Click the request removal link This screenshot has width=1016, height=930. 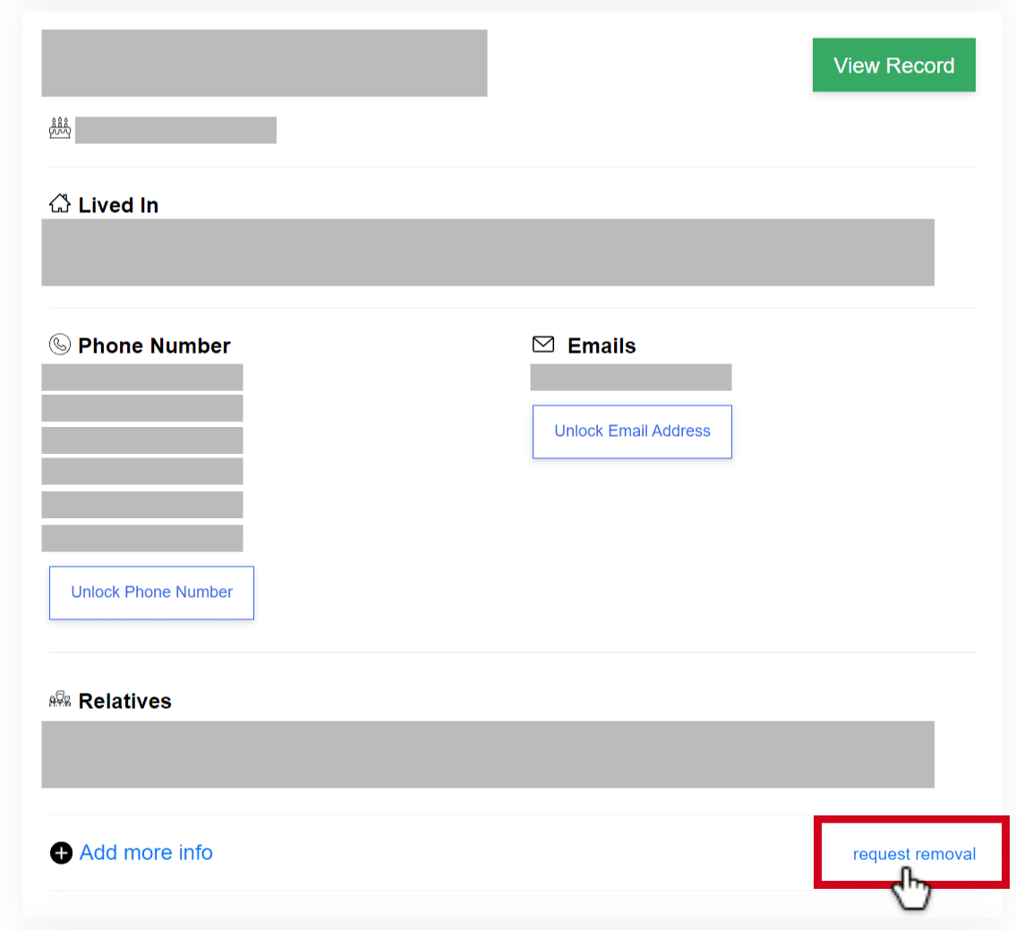tap(914, 854)
